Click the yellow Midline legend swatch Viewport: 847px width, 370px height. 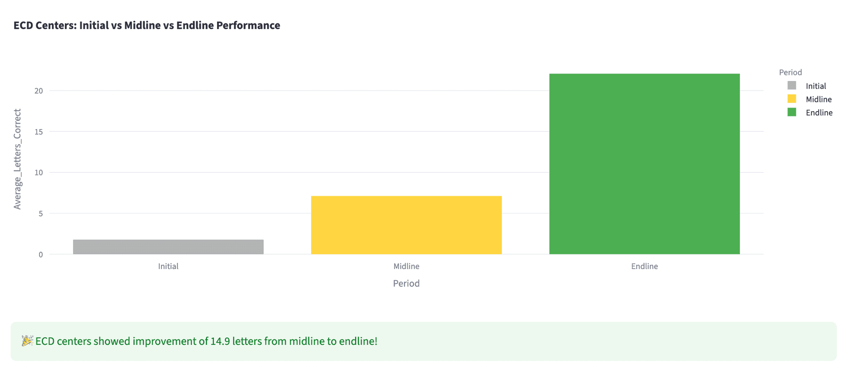[792, 99]
